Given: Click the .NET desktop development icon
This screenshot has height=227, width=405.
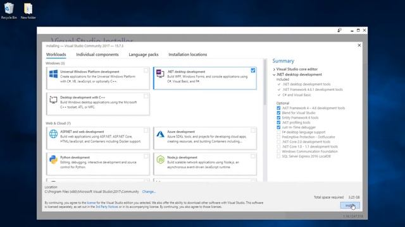Looking at the screenshot, I should pos(160,74).
